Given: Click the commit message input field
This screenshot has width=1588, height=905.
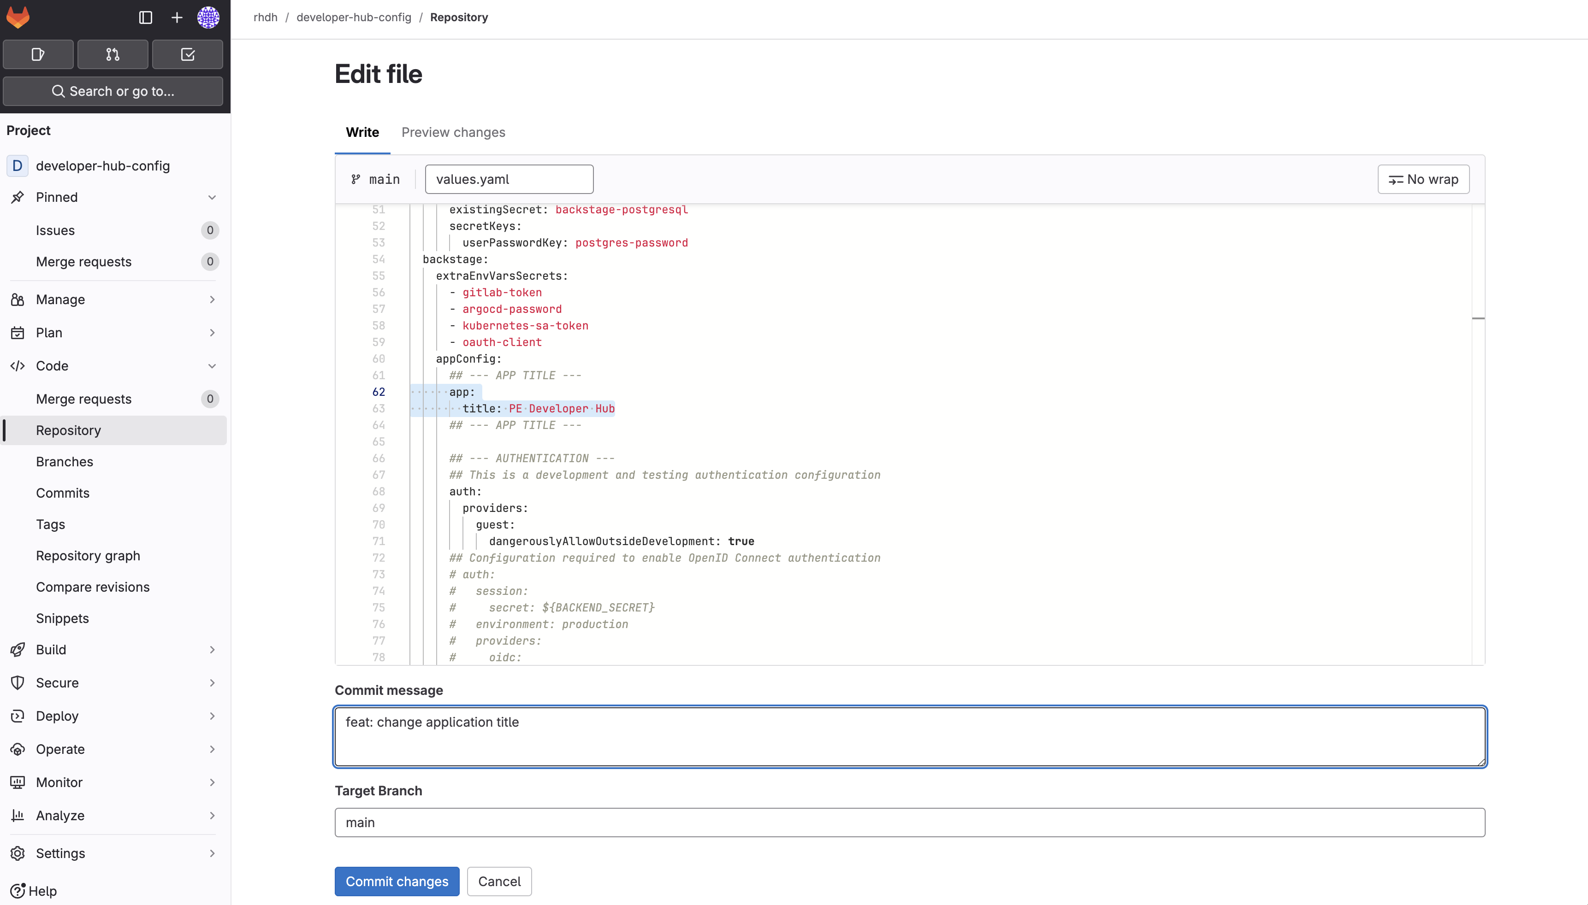Looking at the screenshot, I should point(910,736).
